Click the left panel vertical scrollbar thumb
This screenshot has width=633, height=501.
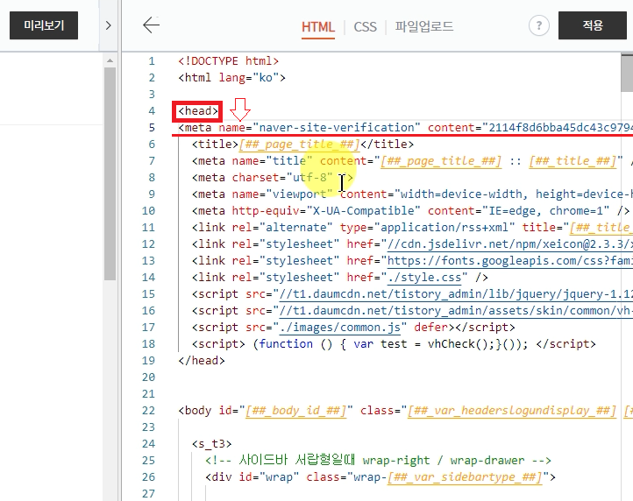pos(110,173)
